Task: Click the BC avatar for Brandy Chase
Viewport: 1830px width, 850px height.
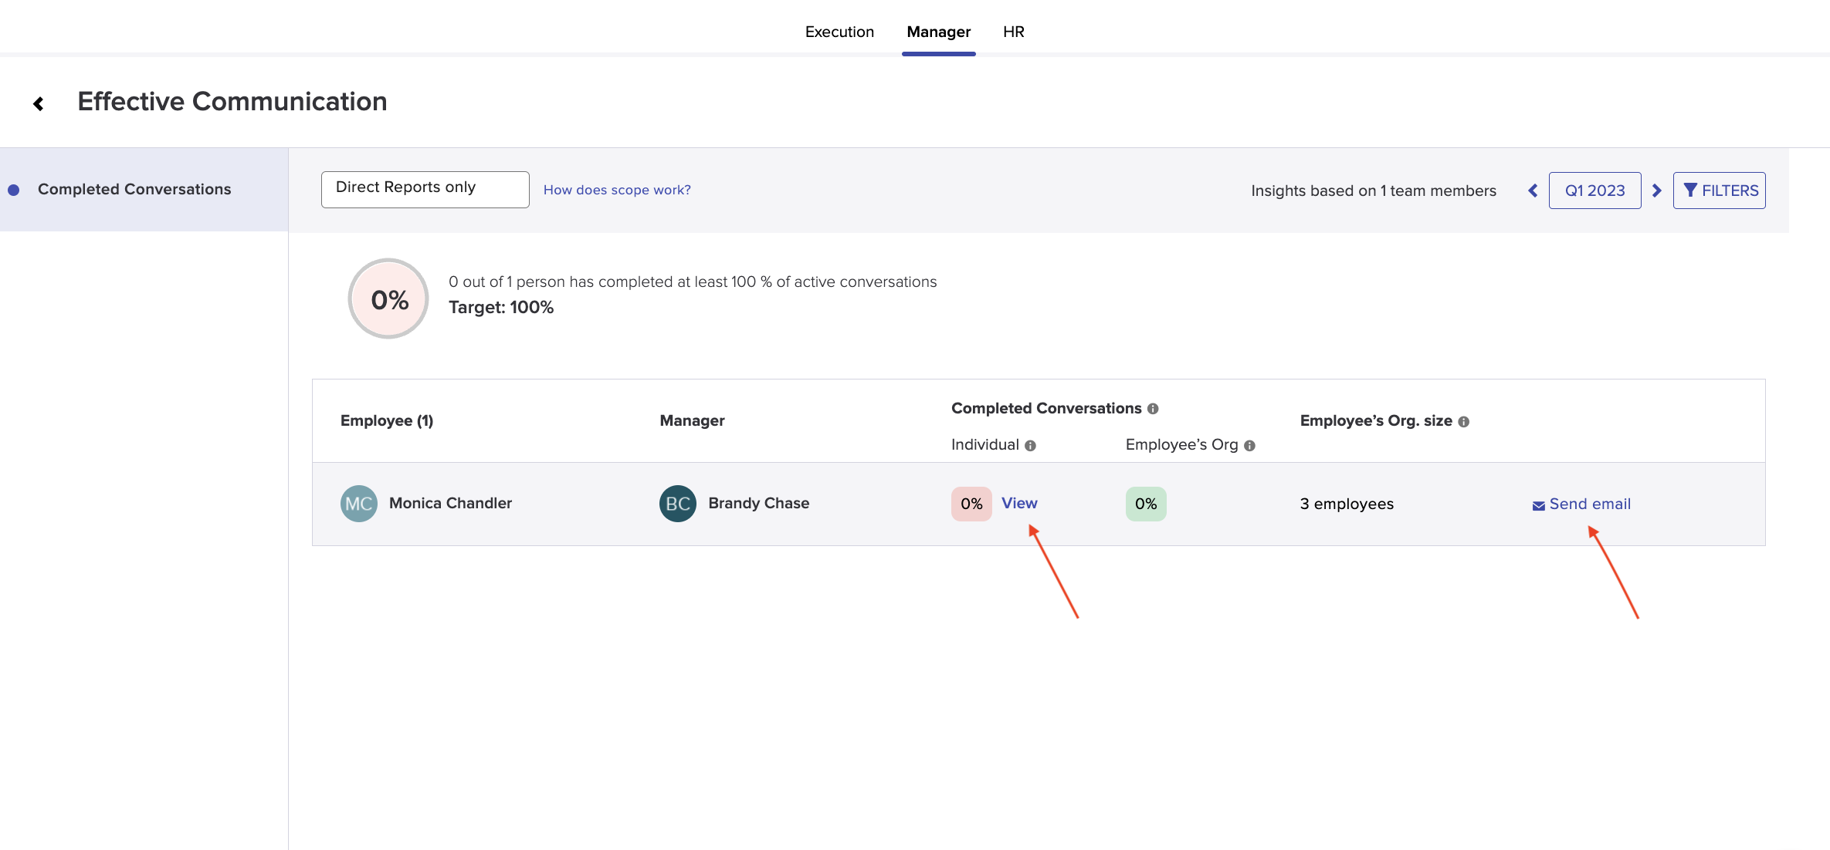Action: click(x=678, y=504)
